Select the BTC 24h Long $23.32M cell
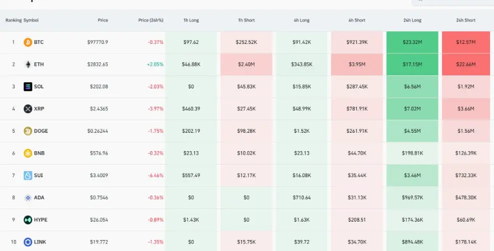Image resolution: width=494 pixels, height=251 pixels. click(412, 42)
